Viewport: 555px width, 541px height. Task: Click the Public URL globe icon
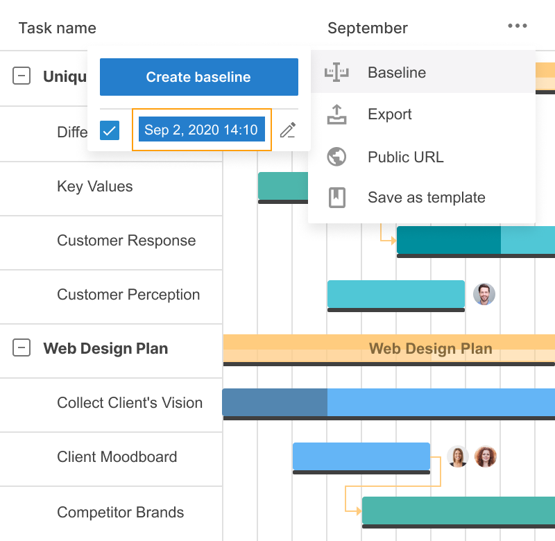click(336, 157)
